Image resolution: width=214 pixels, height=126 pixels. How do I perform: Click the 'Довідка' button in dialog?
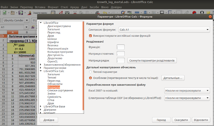pos(49,120)
